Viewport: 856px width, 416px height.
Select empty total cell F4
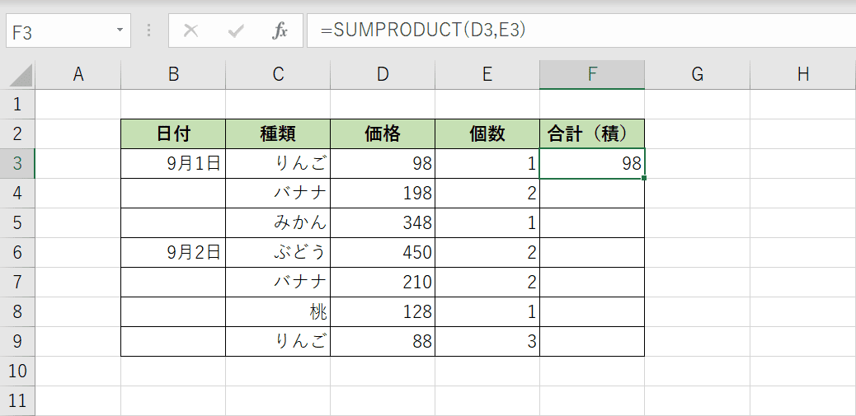592,193
